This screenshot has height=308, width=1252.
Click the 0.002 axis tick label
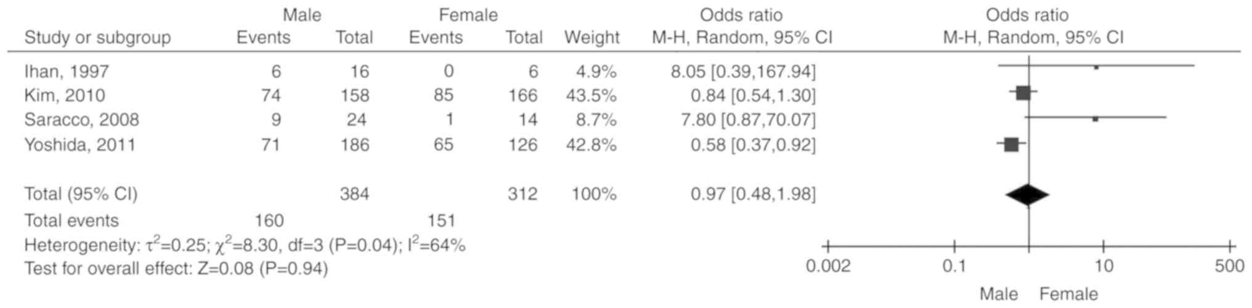tap(828, 267)
